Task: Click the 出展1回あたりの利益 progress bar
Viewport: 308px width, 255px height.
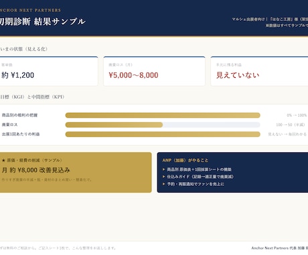Action: point(163,134)
